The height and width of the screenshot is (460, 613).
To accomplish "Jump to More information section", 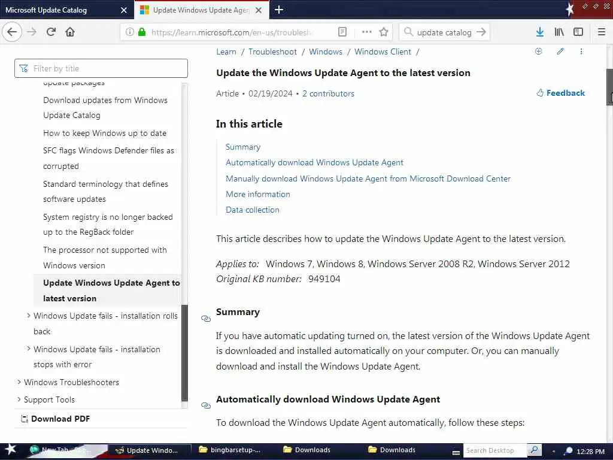I will (x=257, y=194).
